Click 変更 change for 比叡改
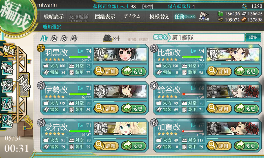This screenshot has width=264, height=158. pos(246,71)
